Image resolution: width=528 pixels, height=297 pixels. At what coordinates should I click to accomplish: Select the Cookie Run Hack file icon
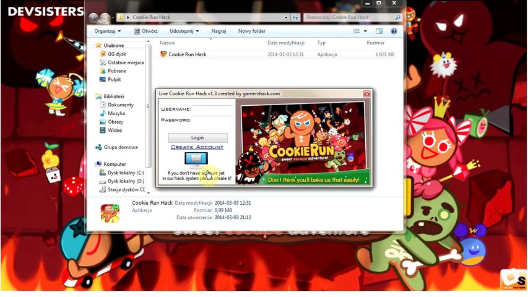point(163,54)
